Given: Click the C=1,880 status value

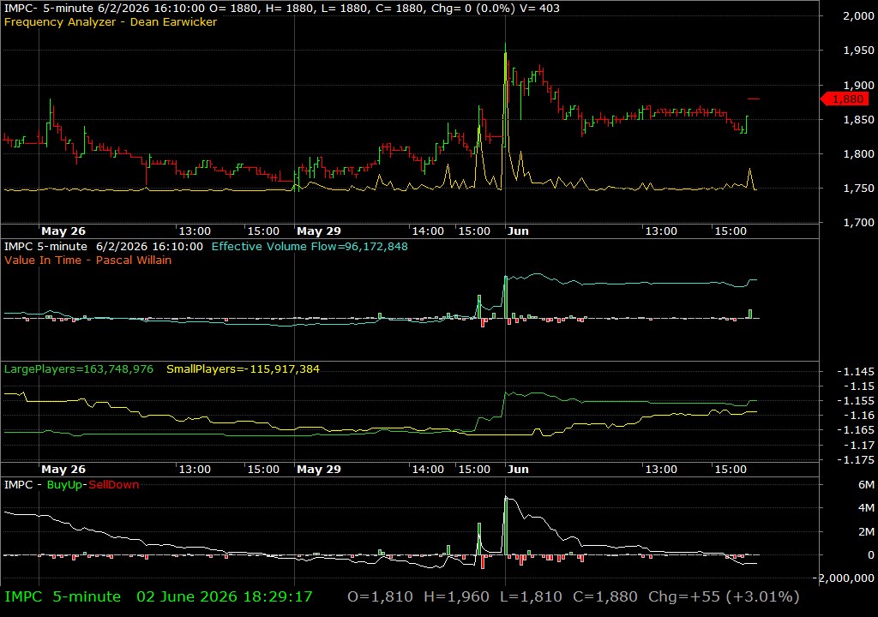Looking at the screenshot, I should click(x=605, y=596).
